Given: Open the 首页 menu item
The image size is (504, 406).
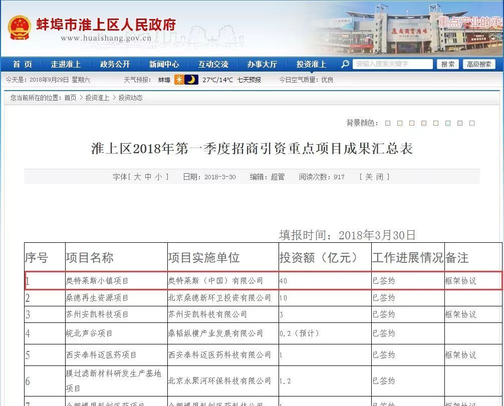Looking at the screenshot, I should click(23, 64).
